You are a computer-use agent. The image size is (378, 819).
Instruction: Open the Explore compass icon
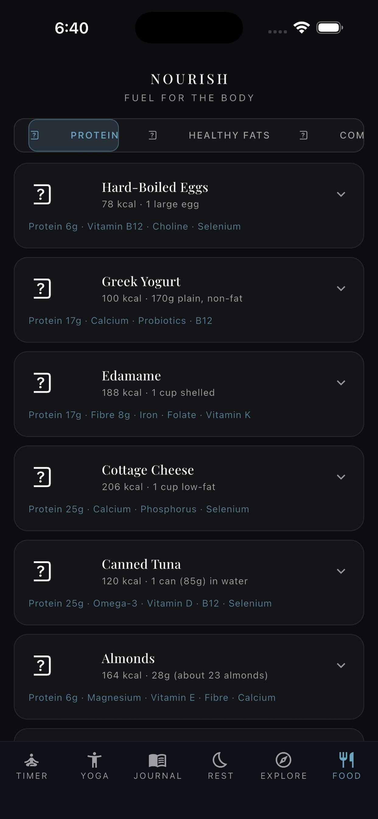click(x=283, y=760)
